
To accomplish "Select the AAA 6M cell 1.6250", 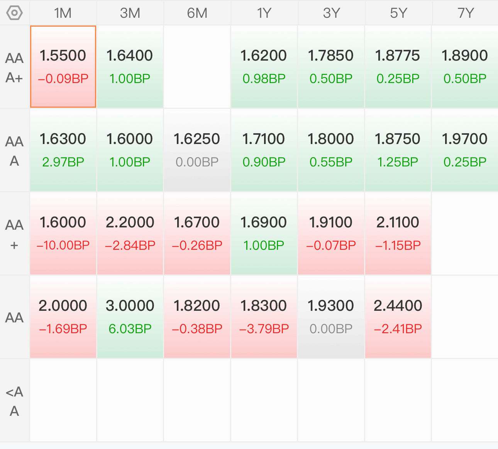I will pos(197,150).
